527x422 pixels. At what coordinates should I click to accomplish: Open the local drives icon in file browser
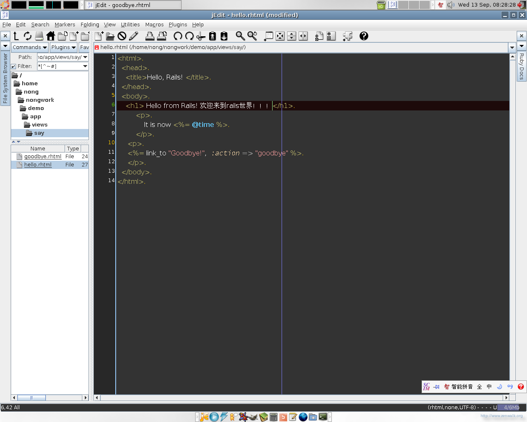(39, 36)
